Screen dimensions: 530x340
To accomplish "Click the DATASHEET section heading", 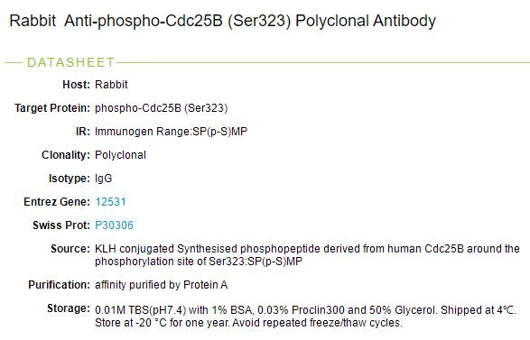I will click(x=71, y=62).
